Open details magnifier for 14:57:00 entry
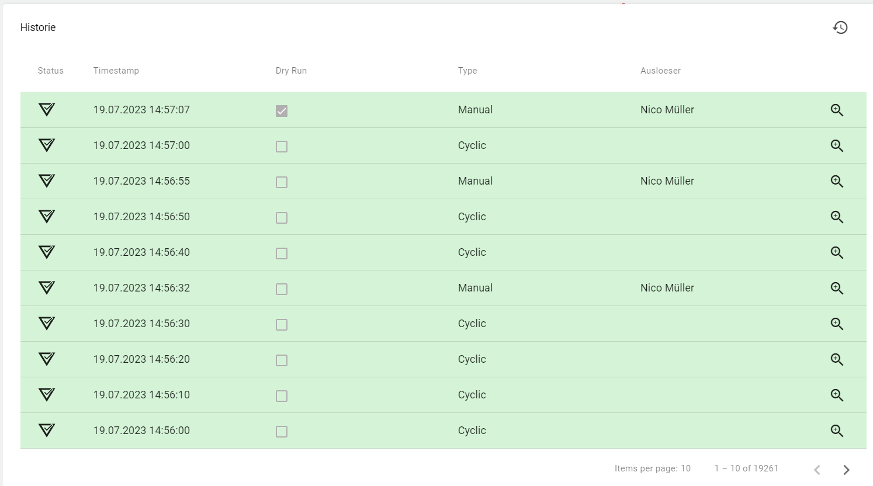 [x=837, y=145]
